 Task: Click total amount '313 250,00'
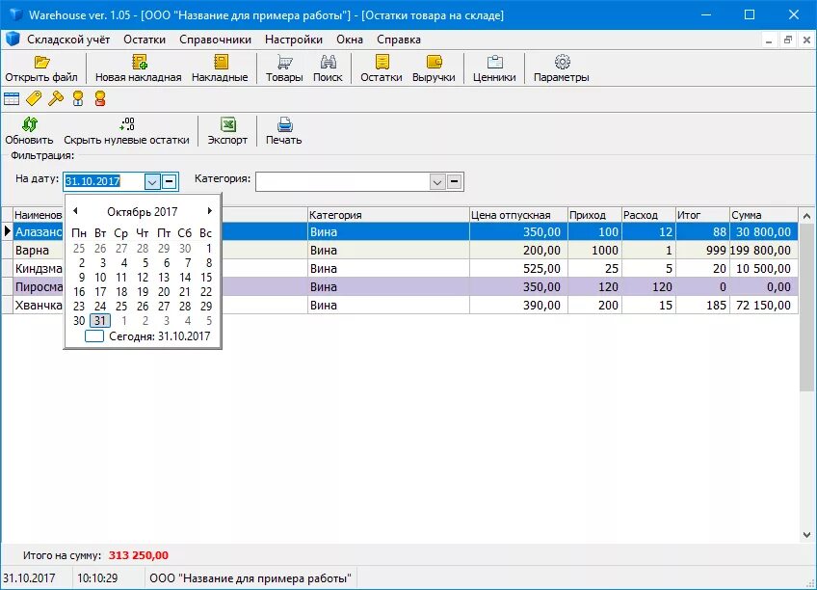pyautogui.click(x=139, y=555)
